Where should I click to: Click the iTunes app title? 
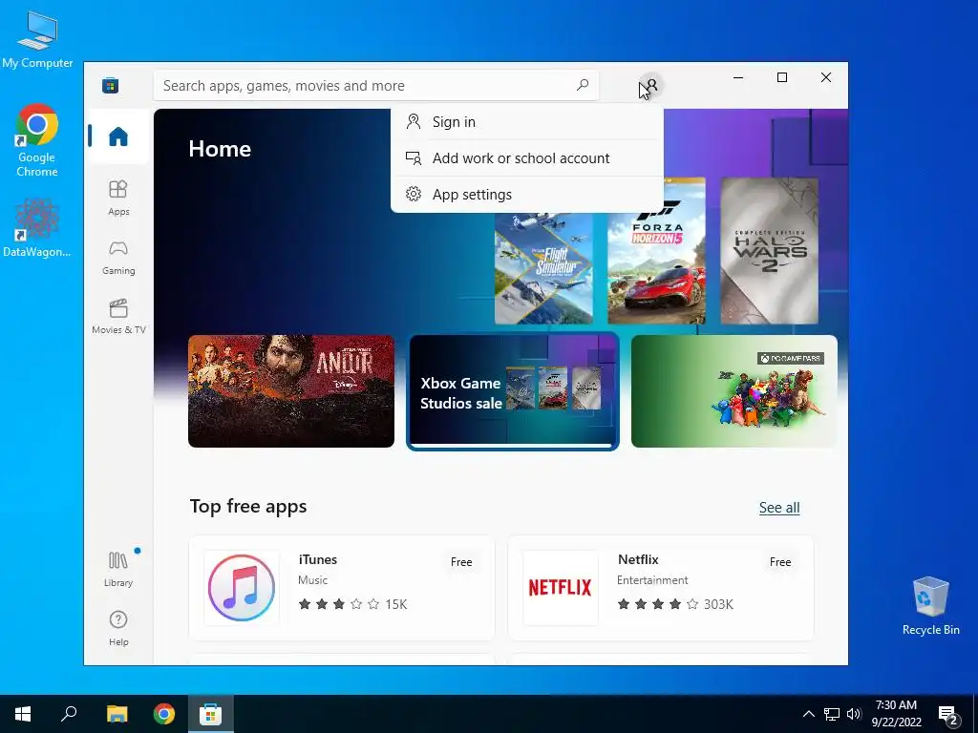318,559
